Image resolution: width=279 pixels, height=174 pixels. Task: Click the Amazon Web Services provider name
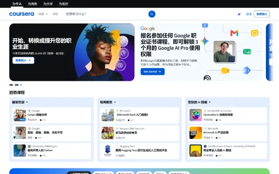[132, 129]
